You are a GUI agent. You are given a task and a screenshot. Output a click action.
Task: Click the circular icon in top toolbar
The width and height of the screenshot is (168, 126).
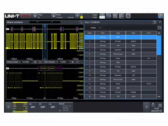(128, 16)
